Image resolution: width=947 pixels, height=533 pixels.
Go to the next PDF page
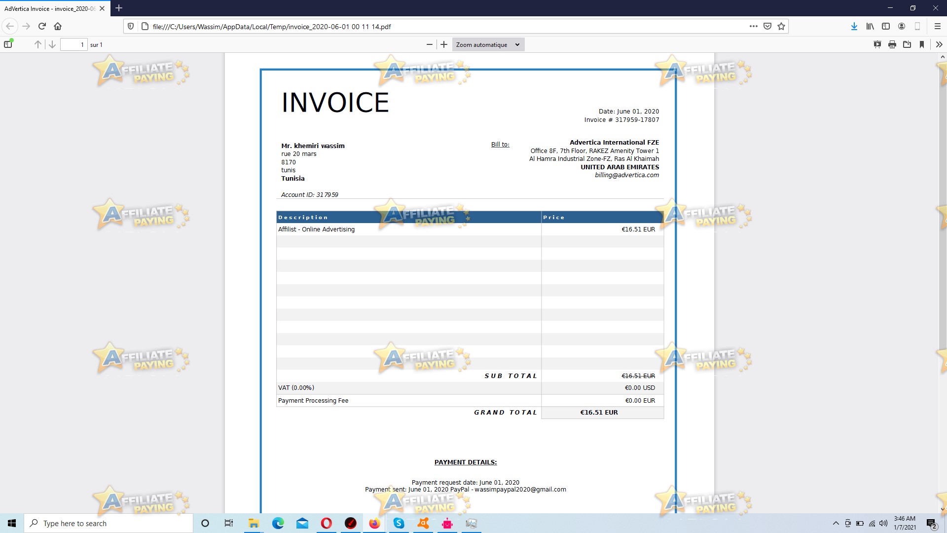[x=52, y=44]
